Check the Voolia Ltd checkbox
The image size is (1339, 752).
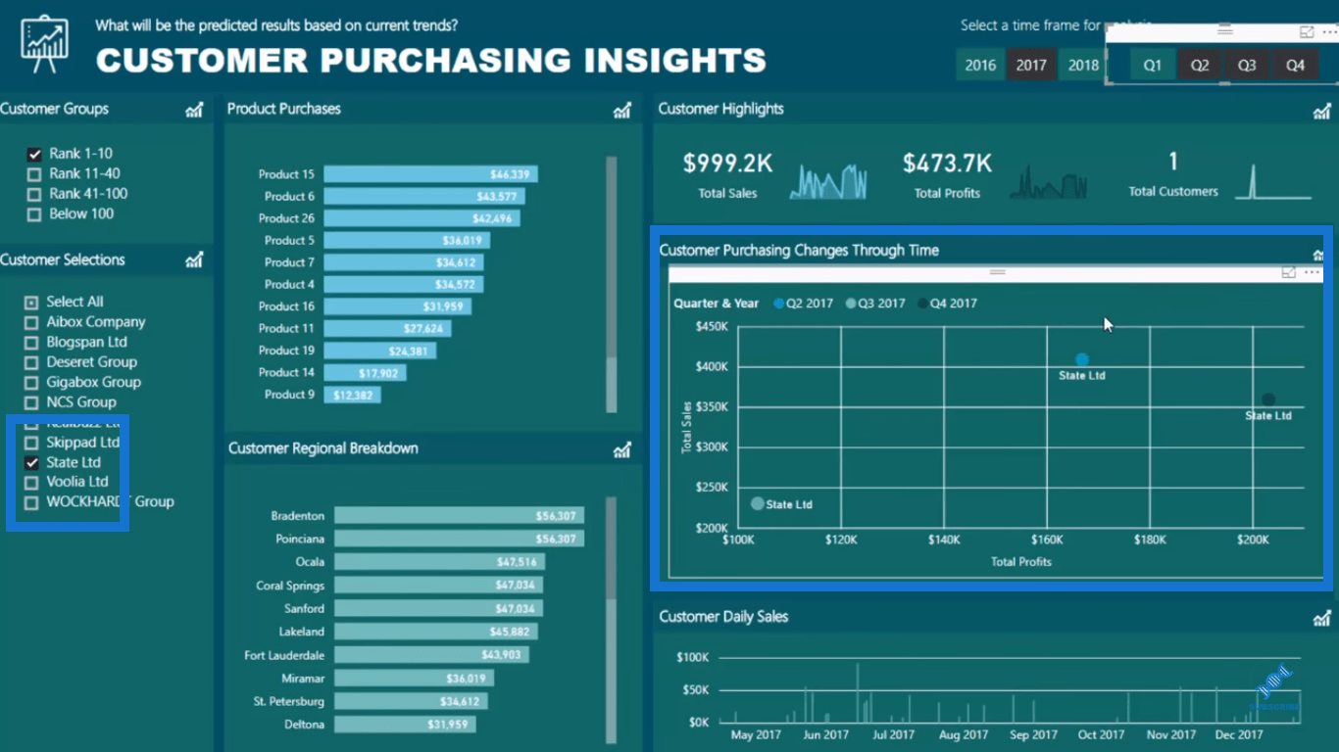tap(31, 483)
